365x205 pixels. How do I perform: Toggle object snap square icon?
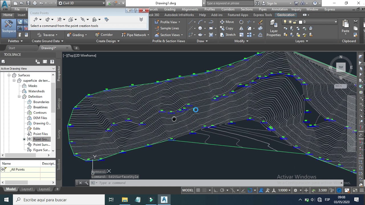[x=250, y=190]
